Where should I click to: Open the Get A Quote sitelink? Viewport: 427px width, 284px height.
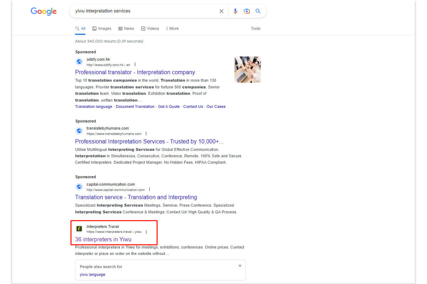169,106
